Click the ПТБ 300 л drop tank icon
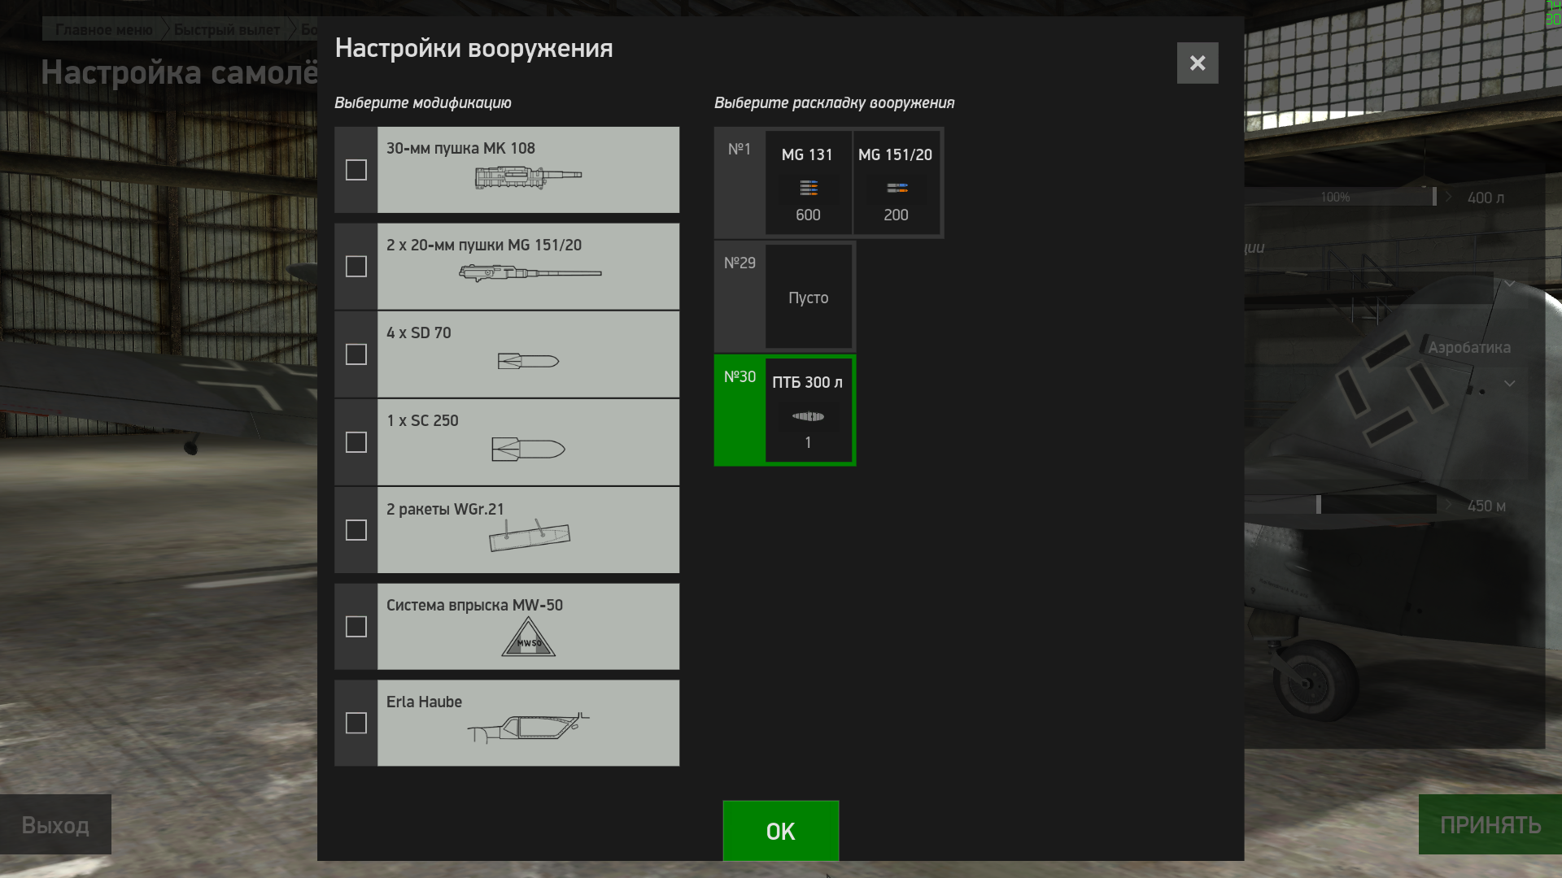Viewport: 1562px width, 878px height. [x=808, y=416]
